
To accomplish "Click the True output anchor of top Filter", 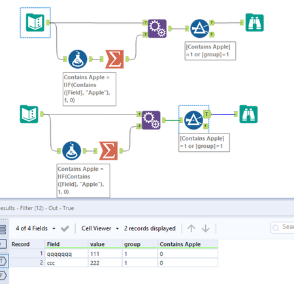I will pos(212,22).
